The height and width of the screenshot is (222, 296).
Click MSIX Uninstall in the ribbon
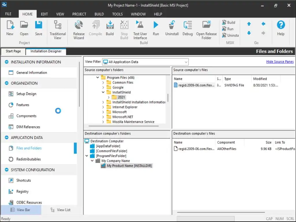tap(230, 35)
